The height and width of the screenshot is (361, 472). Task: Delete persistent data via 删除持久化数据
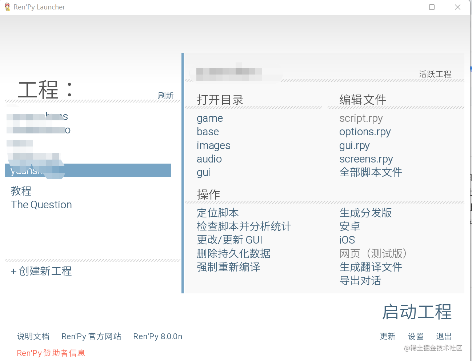233,253
